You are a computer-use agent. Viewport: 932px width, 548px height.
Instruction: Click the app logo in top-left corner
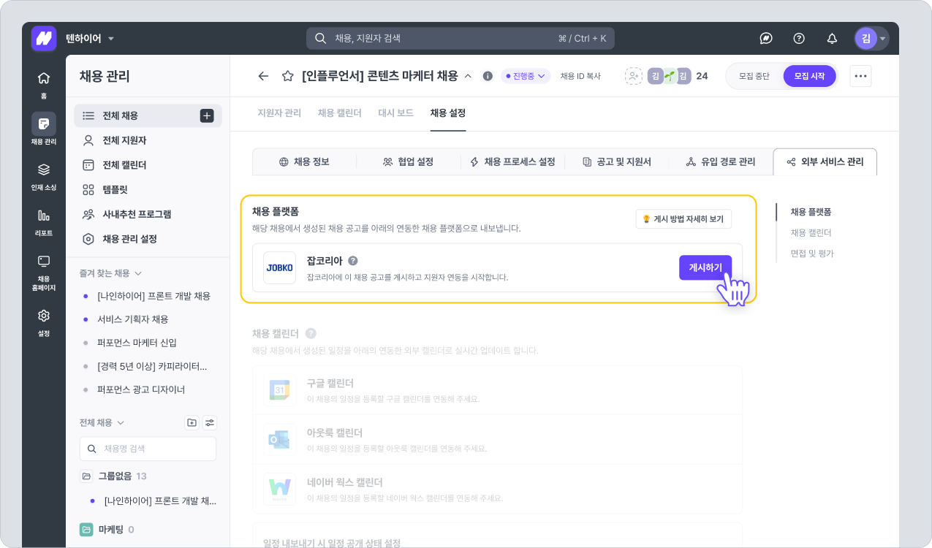(44, 38)
